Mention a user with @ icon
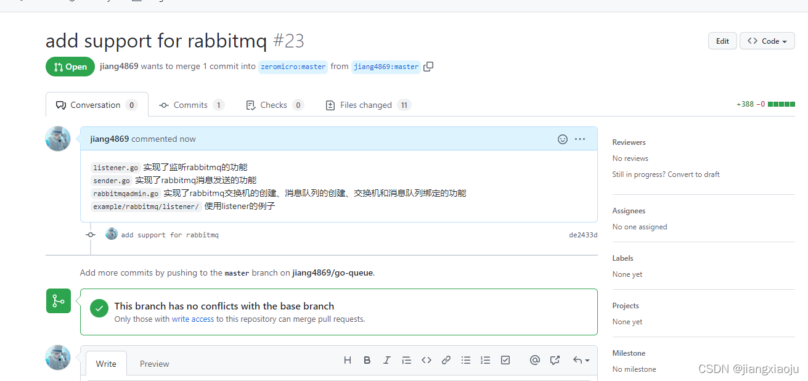 coord(535,361)
